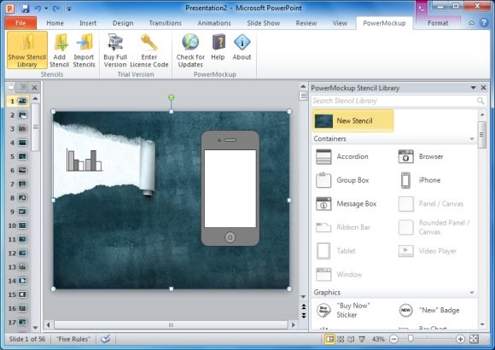The image size is (495, 350).
Task: Select the Window stencil
Action: click(339, 274)
